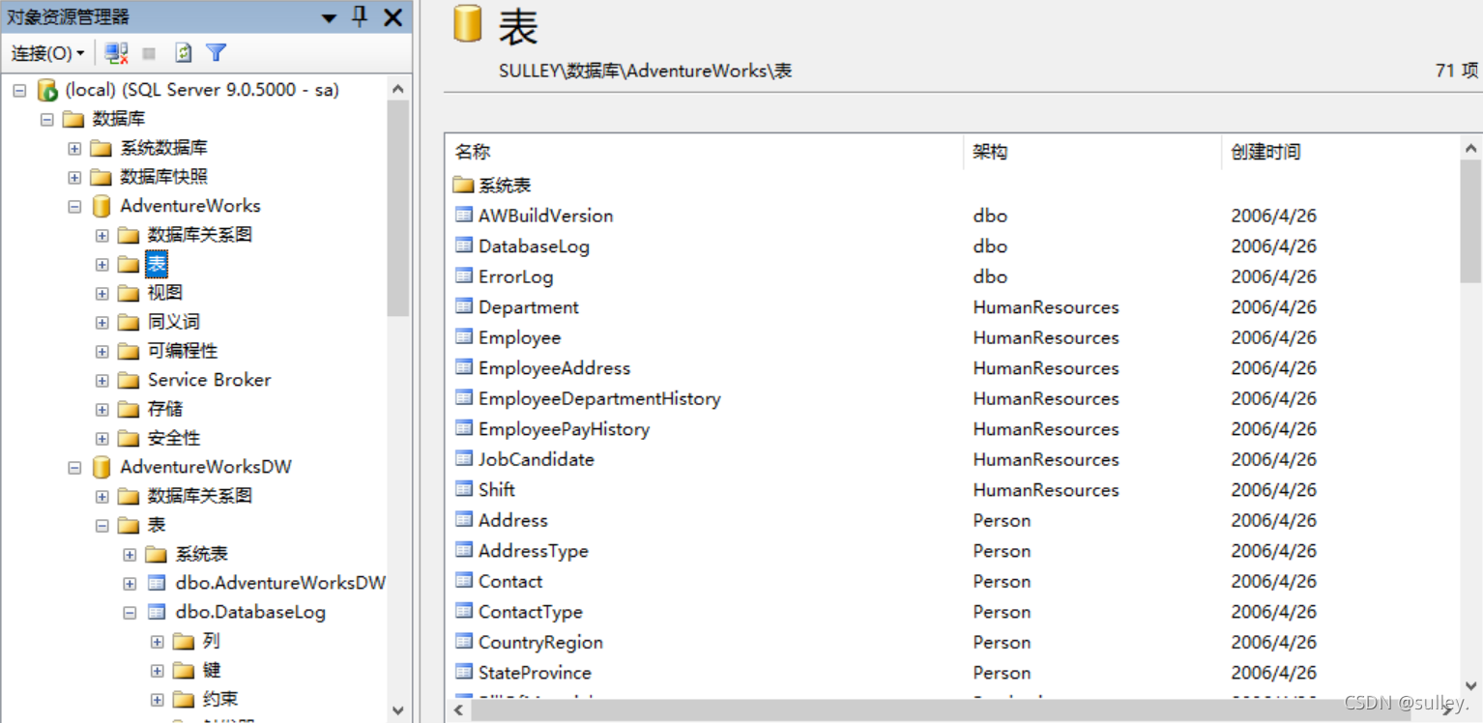Close the 对象资源管理器 panel
The image size is (1483, 723).
[x=393, y=17]
